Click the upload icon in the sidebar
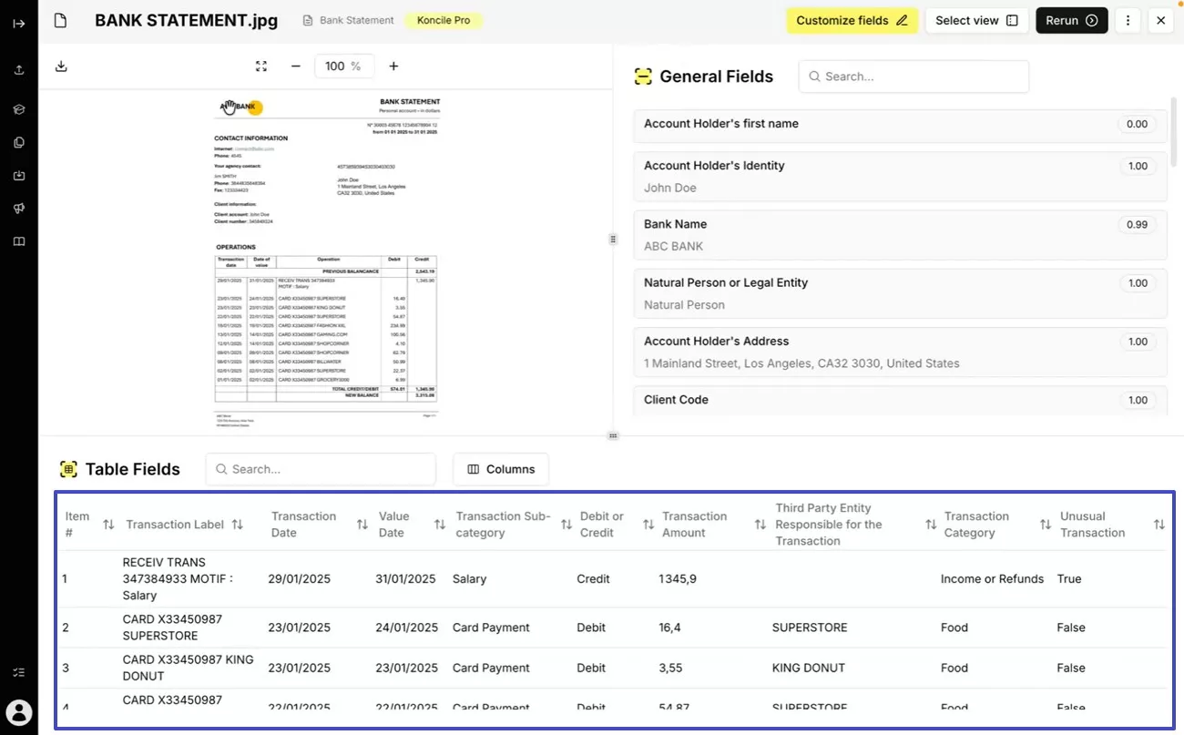 (18, 70)
